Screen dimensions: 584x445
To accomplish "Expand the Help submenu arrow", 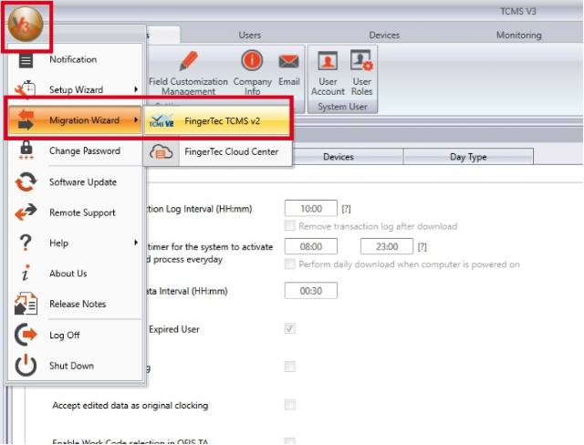I will pos(136,243).
